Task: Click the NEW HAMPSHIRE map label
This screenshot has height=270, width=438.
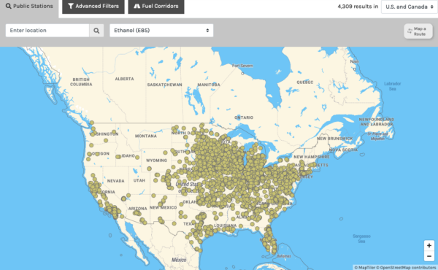Action: pyautogui.click(x=312, y=157)
